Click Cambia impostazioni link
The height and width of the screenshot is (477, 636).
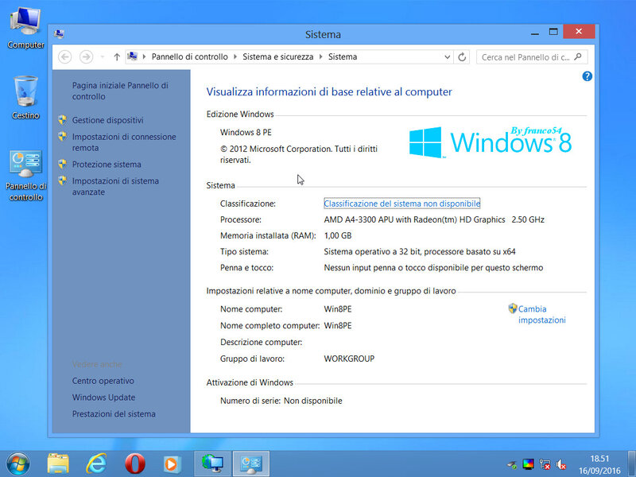point(541,314)
